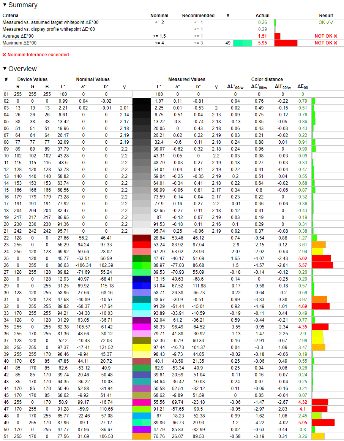Click the lime swatch in row 47
The image size is (344, 441).
[142, 409]
